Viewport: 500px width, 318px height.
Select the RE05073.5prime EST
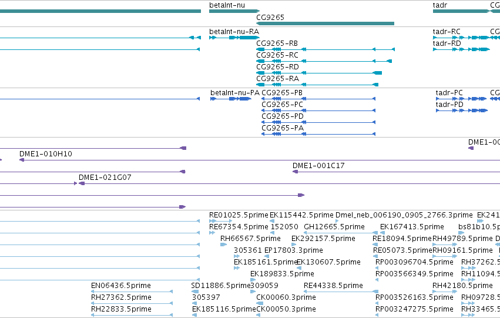(375, 256)
